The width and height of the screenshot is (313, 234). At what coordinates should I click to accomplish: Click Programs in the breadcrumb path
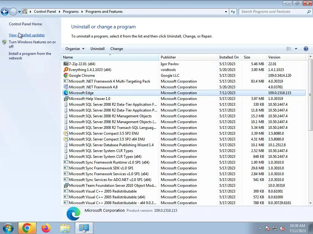point(71,12)
